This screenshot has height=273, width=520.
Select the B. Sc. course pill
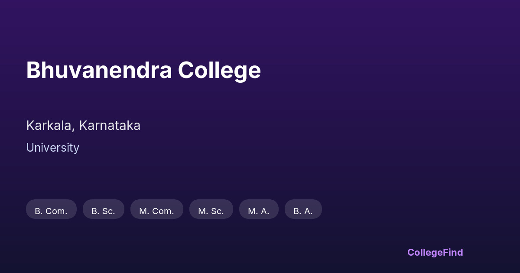(x=103, y=210)
